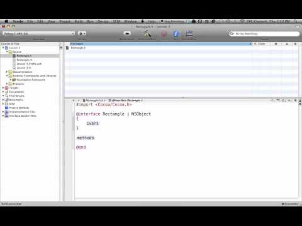302x226 pixels.
Task: Sort by the File Name column header
Action: [x=161, y=44]
